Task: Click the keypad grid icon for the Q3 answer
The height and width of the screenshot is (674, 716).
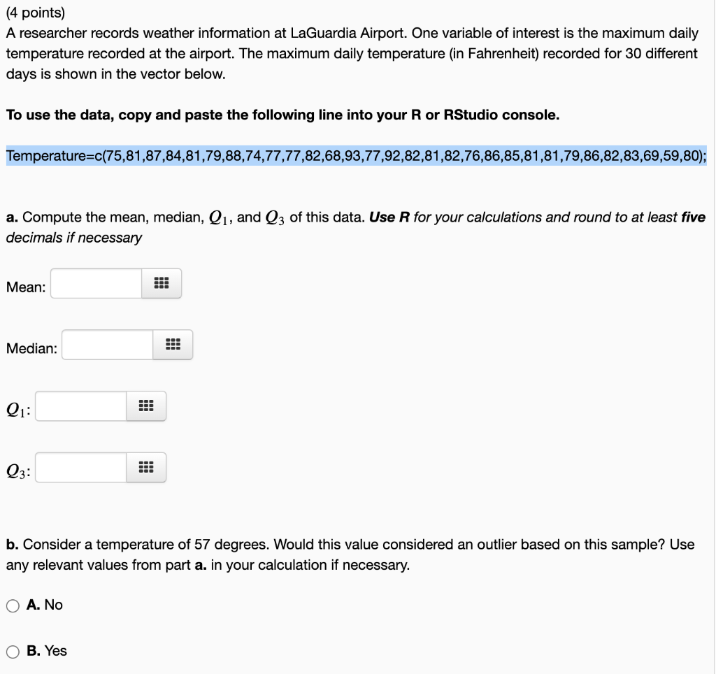Action: pyautogui.click(x=145, y=467)
